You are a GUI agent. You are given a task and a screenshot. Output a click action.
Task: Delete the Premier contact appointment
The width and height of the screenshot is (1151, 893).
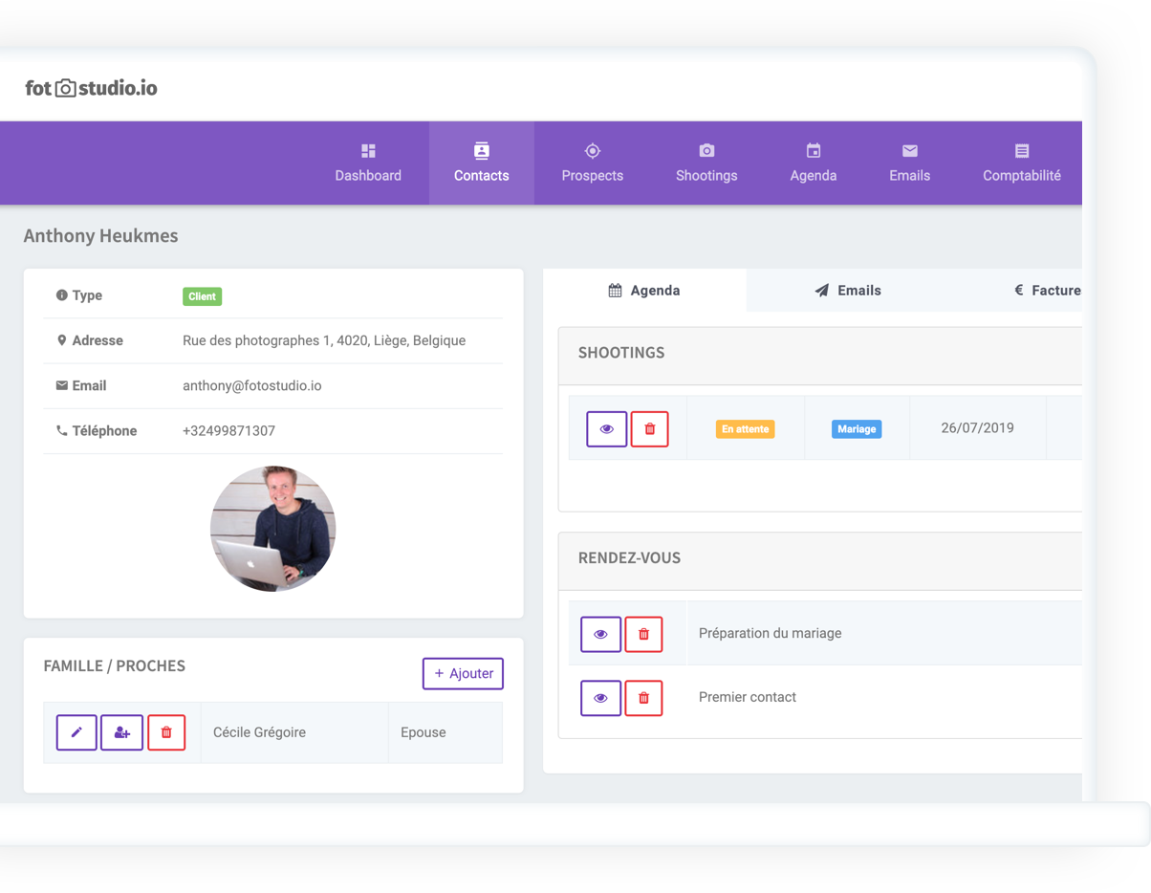coord(643,698)
